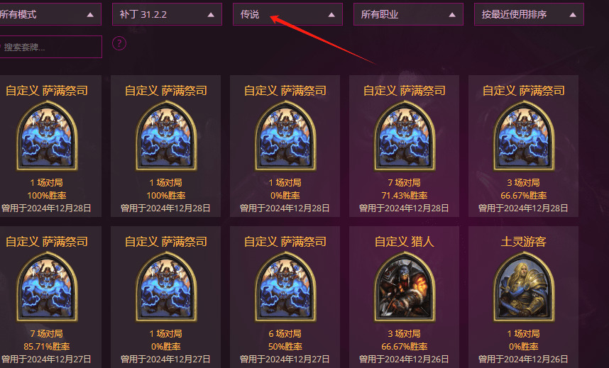Viewport: 609px width, 368px height.
Task: Open the 传说 rank filter dropdown
Action: tap(287, 14)
